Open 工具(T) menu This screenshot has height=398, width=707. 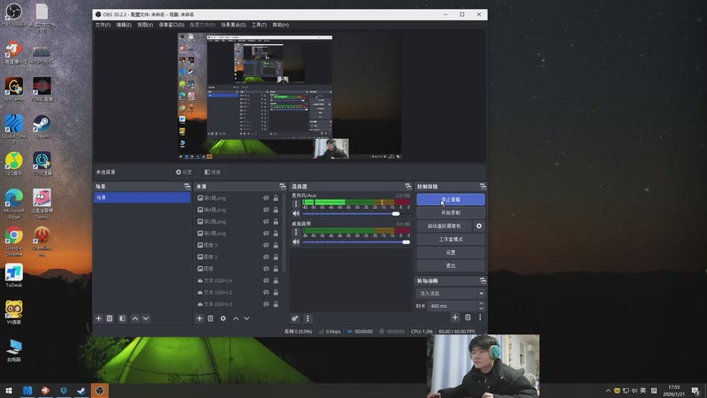pyautogui.click(x=259, y=25)
